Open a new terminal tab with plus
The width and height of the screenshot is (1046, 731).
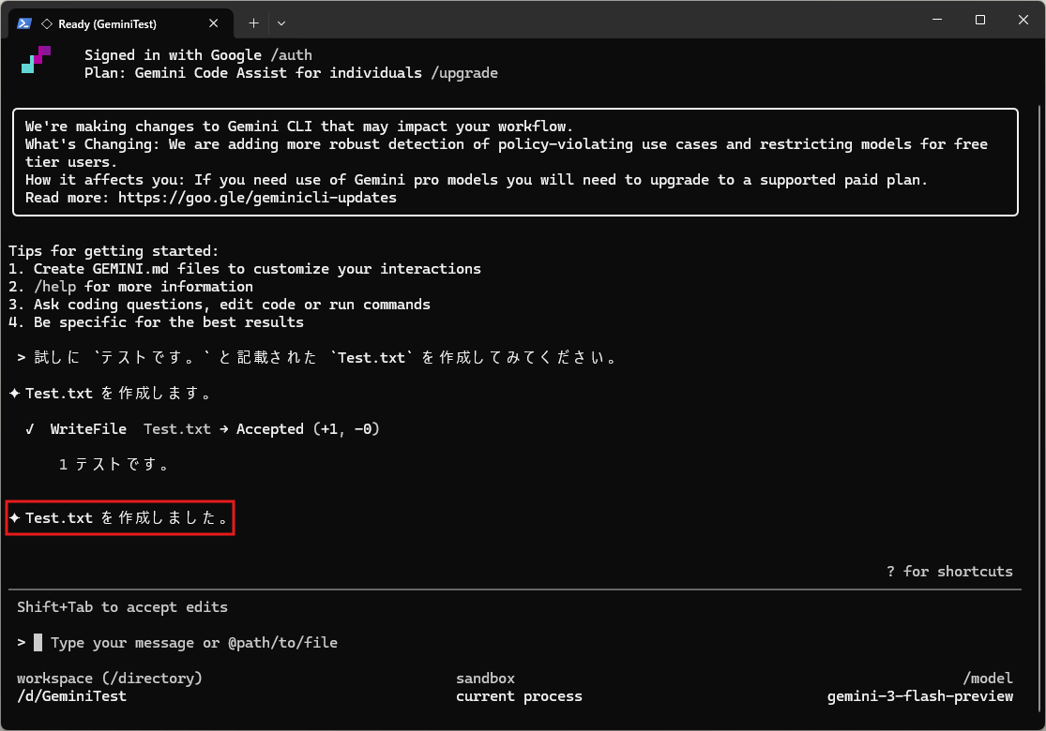coord(253,22)
